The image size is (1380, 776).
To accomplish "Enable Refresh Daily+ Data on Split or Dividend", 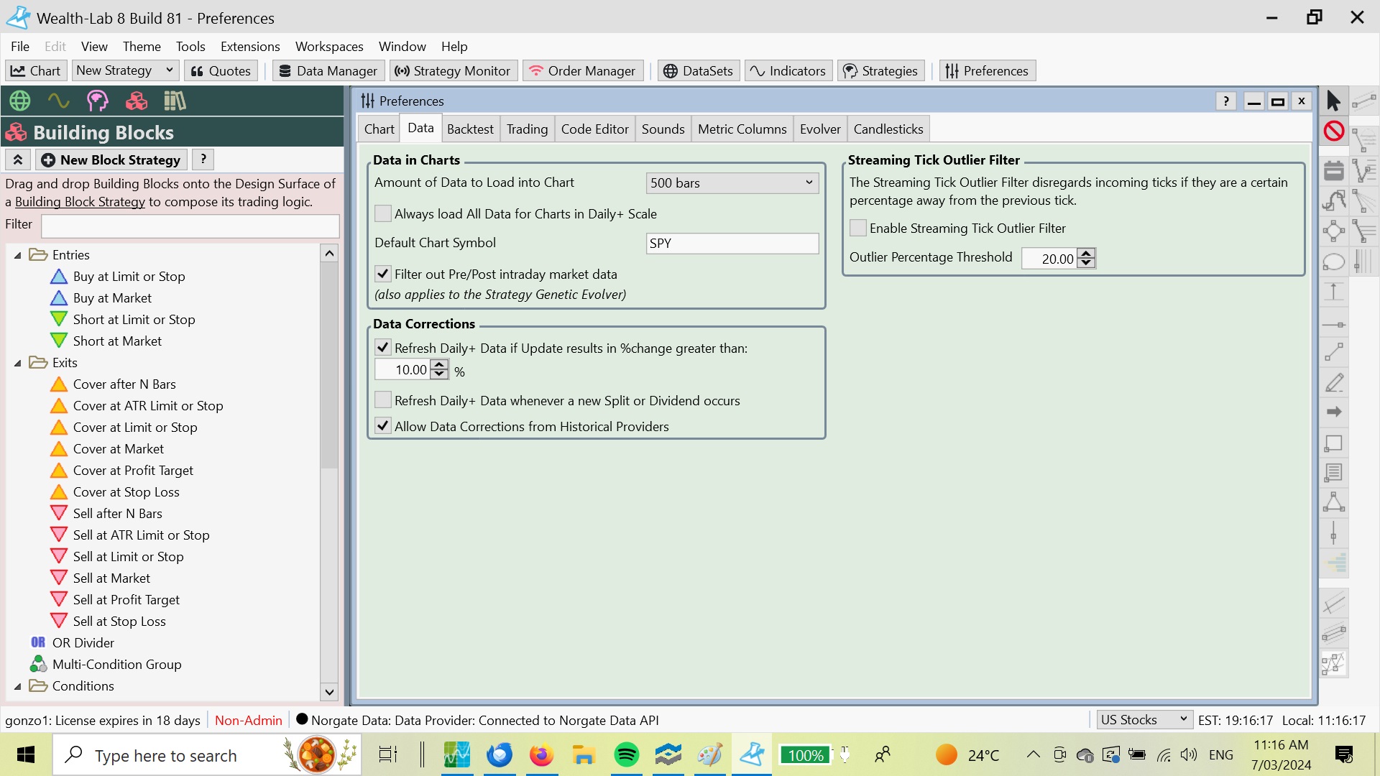I will [383, 400].
